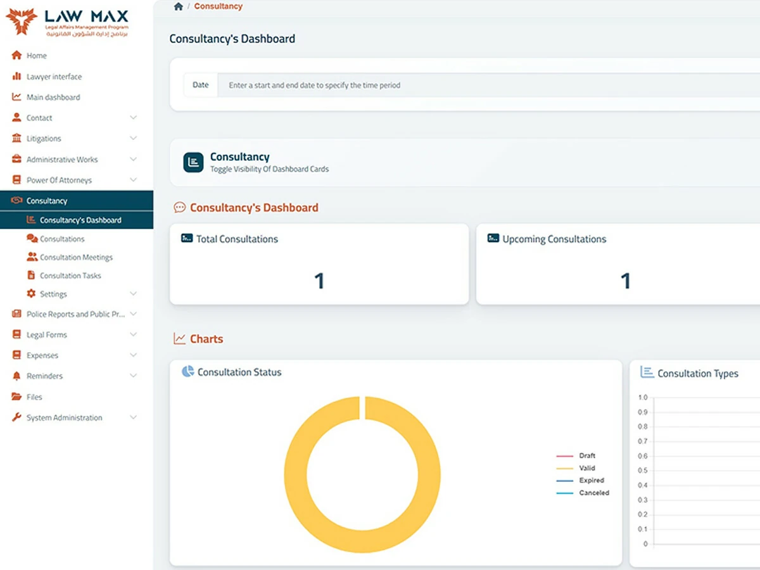Click the Consultation Tasks document icon
Screen dimensions: 760x570
(32, 275)
